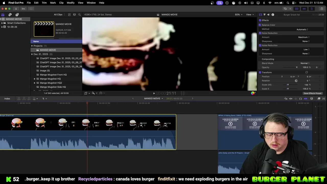Click the timeline Index button
The height and width of the screenshot is (184, 327).
coord(7,99)
